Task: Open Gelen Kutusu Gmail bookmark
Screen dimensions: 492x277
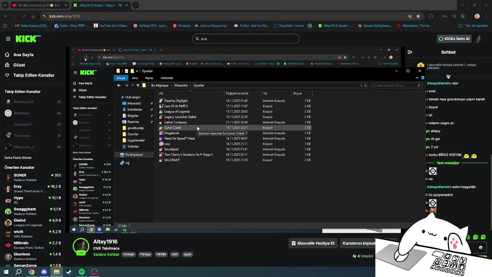Action: [x=32, y=26]
